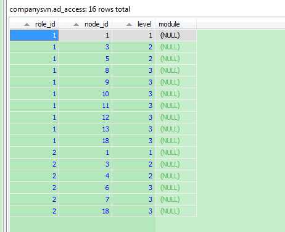
Task: Select node_id cell with value 12
Action: pos(86,117)
